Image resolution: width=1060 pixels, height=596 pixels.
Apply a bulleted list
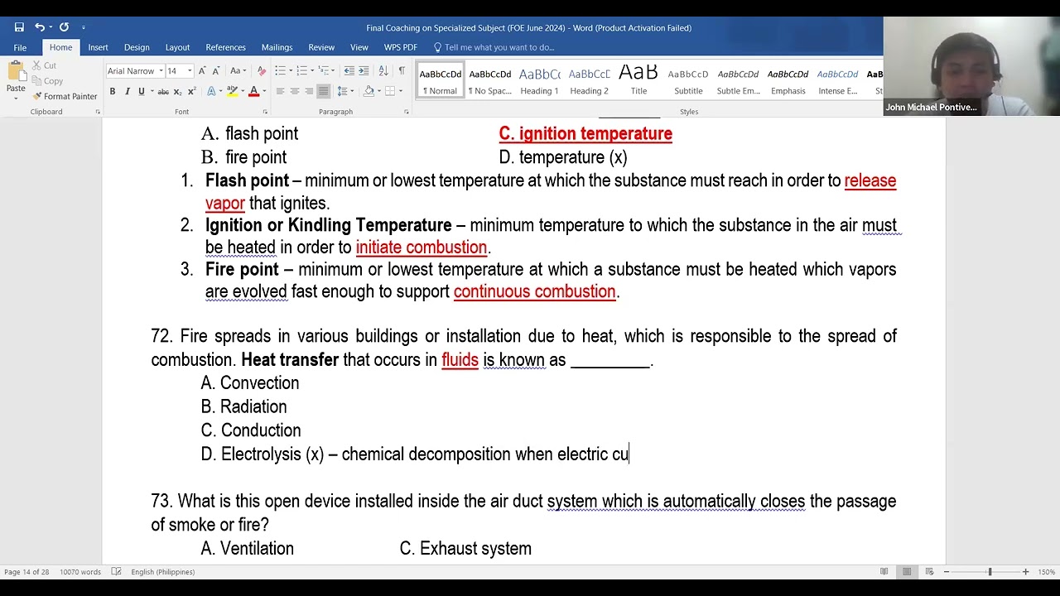click(280, 71)
